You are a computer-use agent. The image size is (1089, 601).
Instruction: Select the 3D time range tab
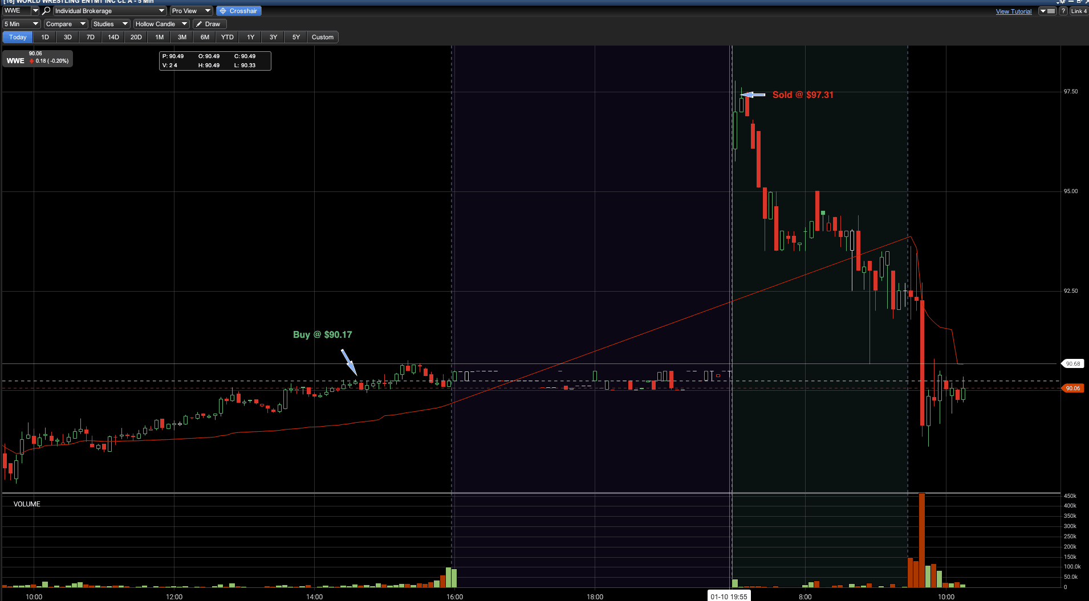click(68, 37)
